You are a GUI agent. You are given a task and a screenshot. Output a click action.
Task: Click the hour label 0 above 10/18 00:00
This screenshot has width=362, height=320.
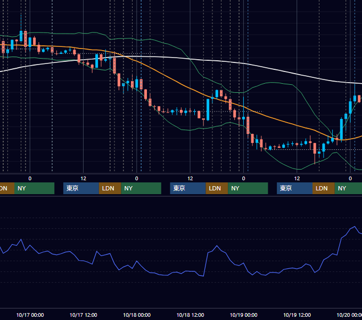pyautogui.click(x=137, y=179)
